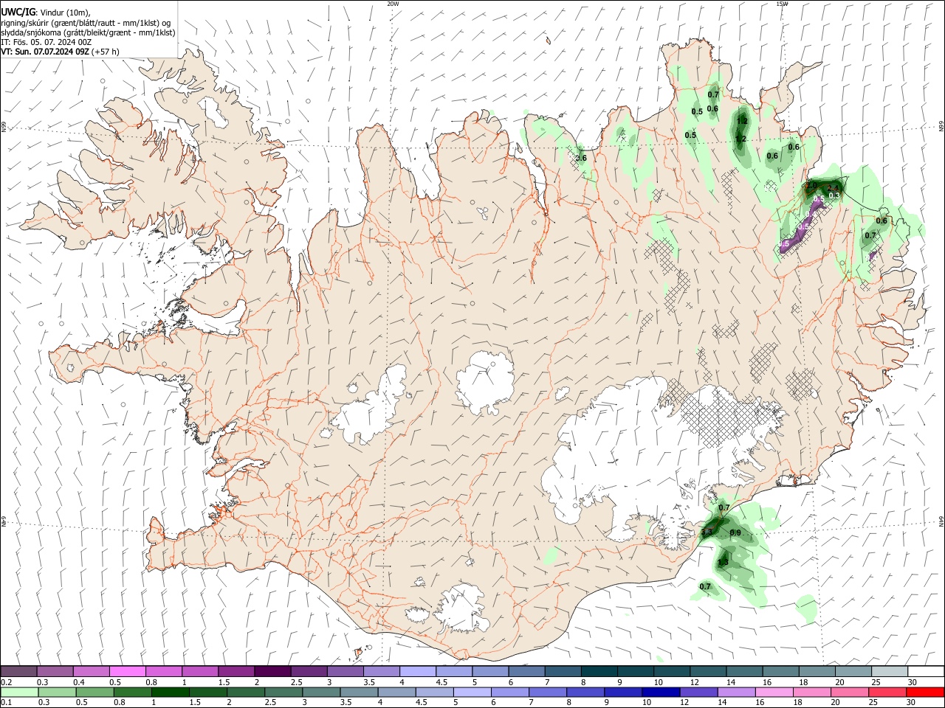Click the 'UWC/IG: Vindur (10m)' title text
This screenshot has width=945, height=708.
tap(45, 12)
